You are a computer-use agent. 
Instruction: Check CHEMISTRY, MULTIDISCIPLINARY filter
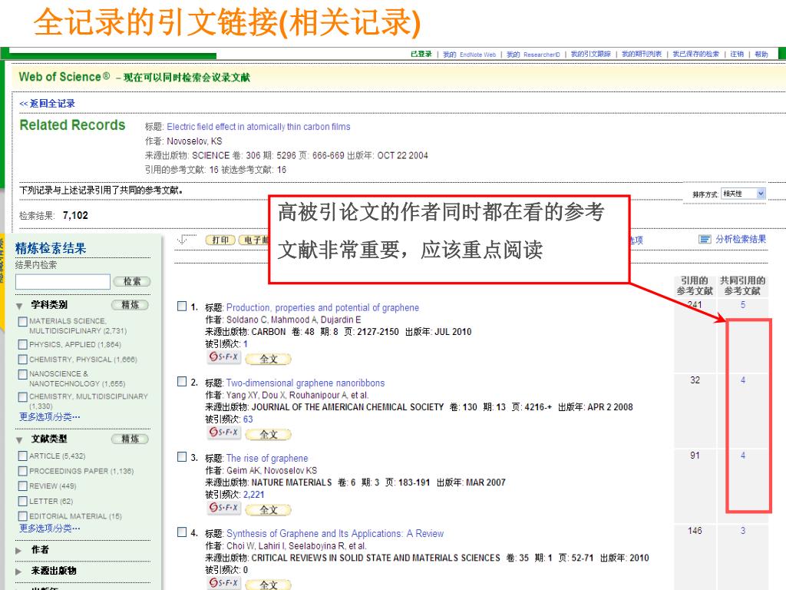[x=22, y=397]
